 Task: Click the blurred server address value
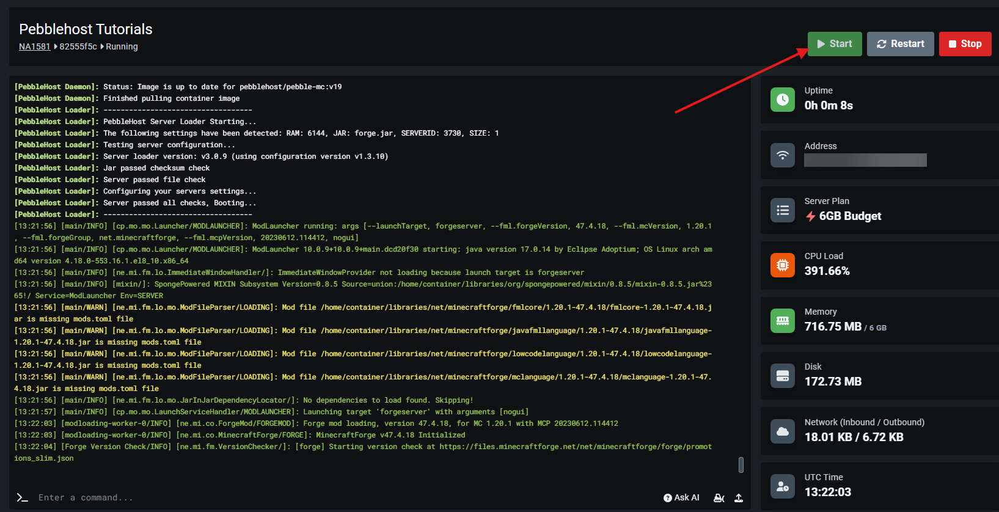[x=865, y=160]
